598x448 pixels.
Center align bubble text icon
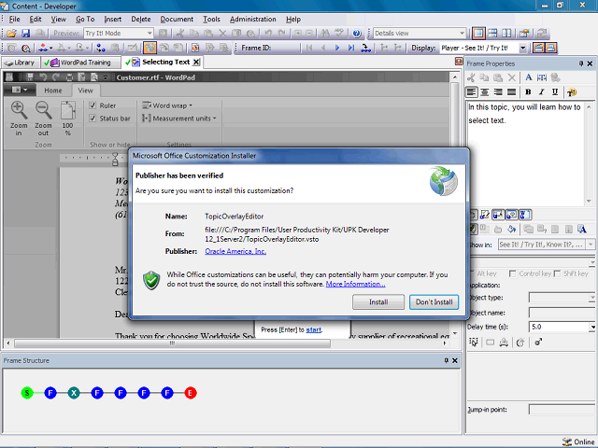[x=485, y=91]
